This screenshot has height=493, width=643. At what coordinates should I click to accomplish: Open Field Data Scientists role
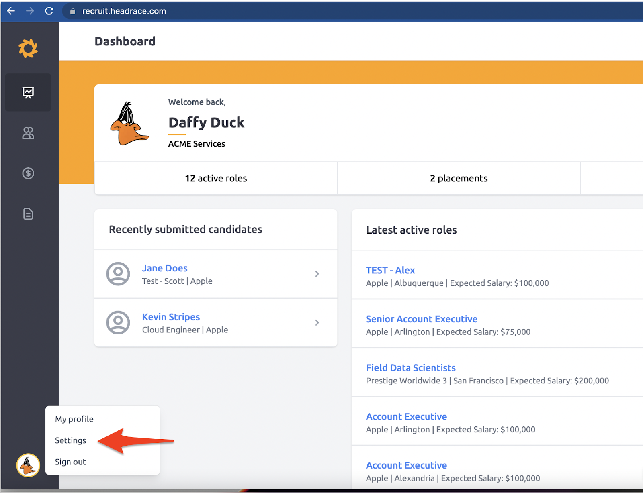pyautogui.click(x=411, y=368)
